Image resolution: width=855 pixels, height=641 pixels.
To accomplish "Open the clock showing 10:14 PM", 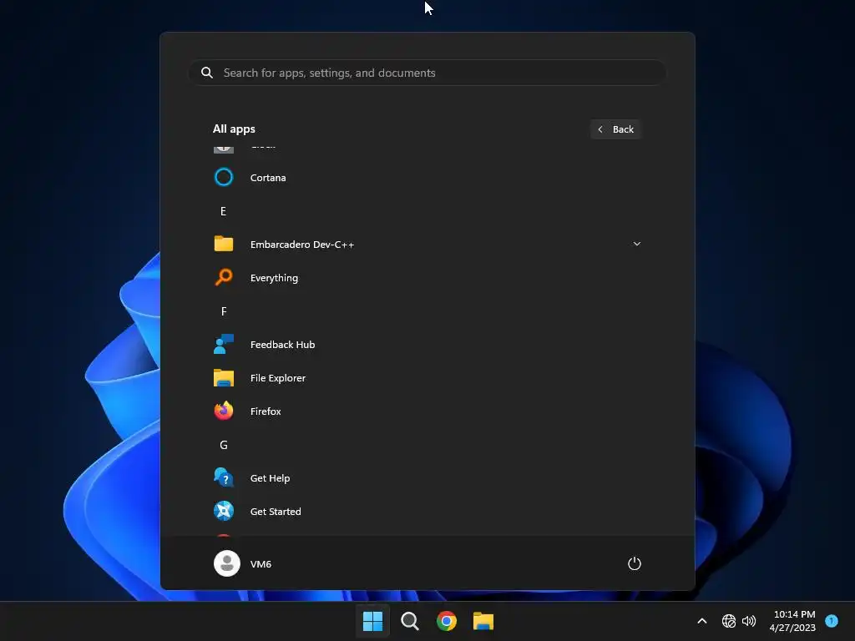I will 793,621.
